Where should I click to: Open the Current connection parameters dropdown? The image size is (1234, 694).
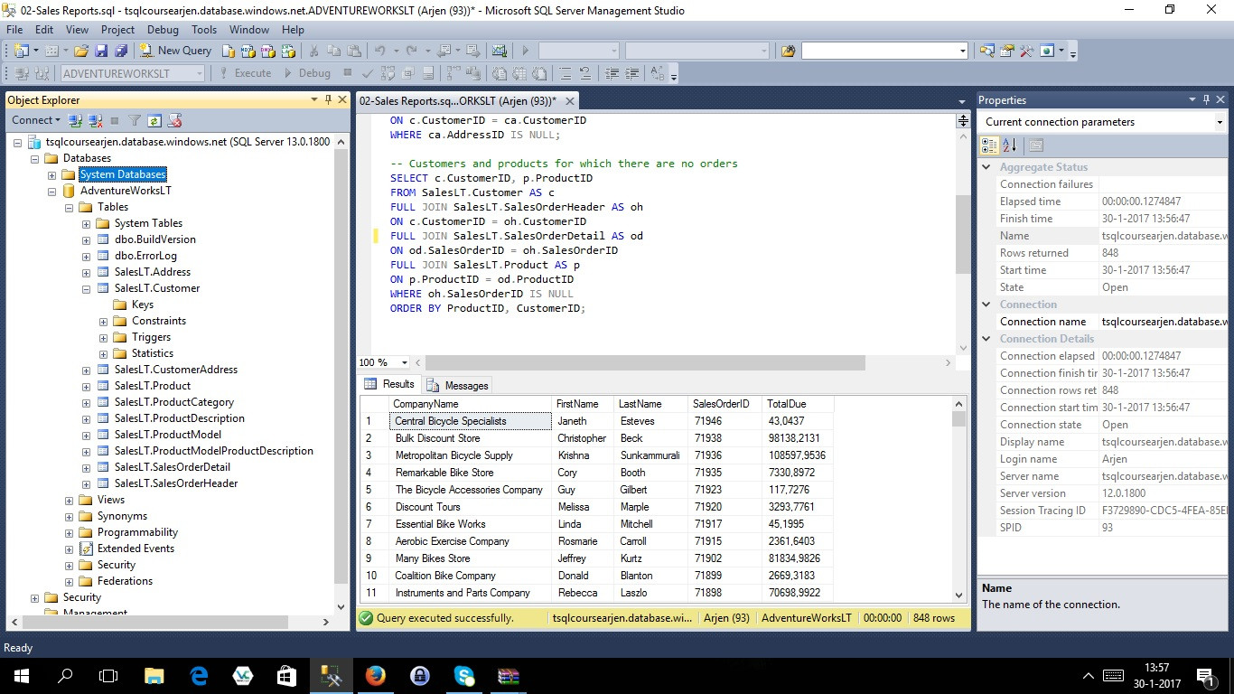[x=1220, y=122]
